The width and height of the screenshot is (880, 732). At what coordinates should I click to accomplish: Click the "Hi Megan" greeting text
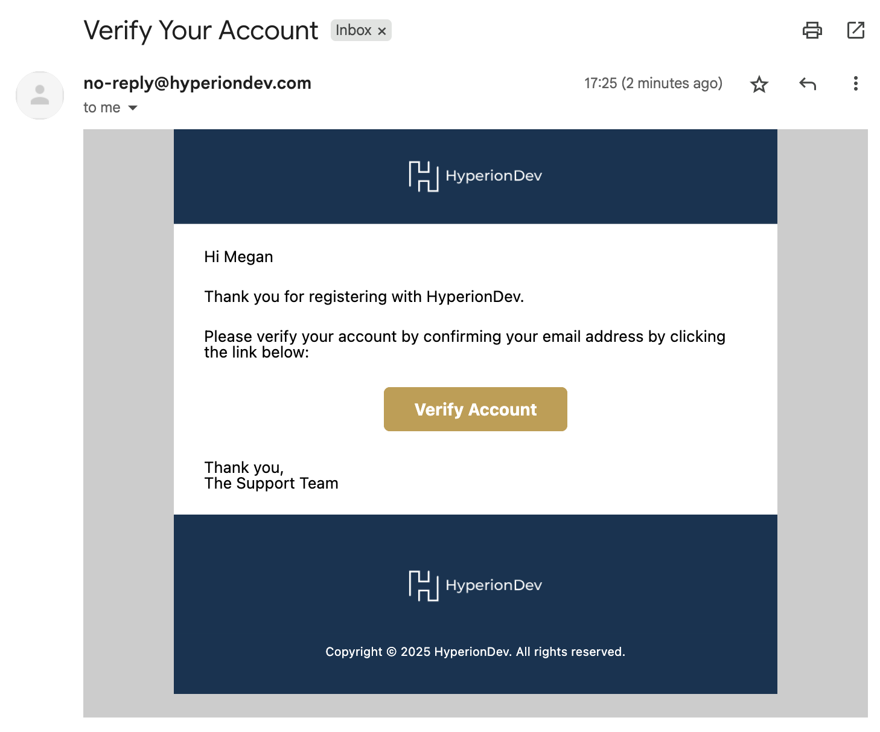coord(238,257)
